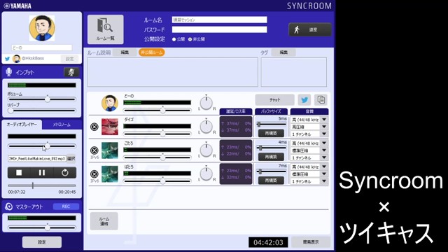Image resolution: width=448 pixels, height=252 pixels.
Task: Select the 公開 radio button
Action: point(174,39)
